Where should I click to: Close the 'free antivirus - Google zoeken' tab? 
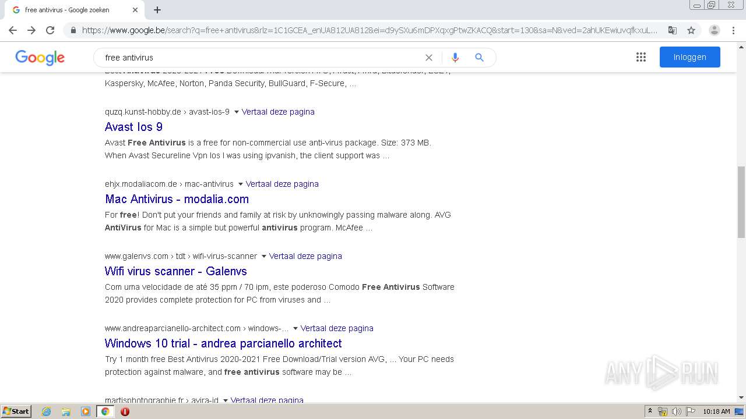pyautogui.click(x=135, y=10)
